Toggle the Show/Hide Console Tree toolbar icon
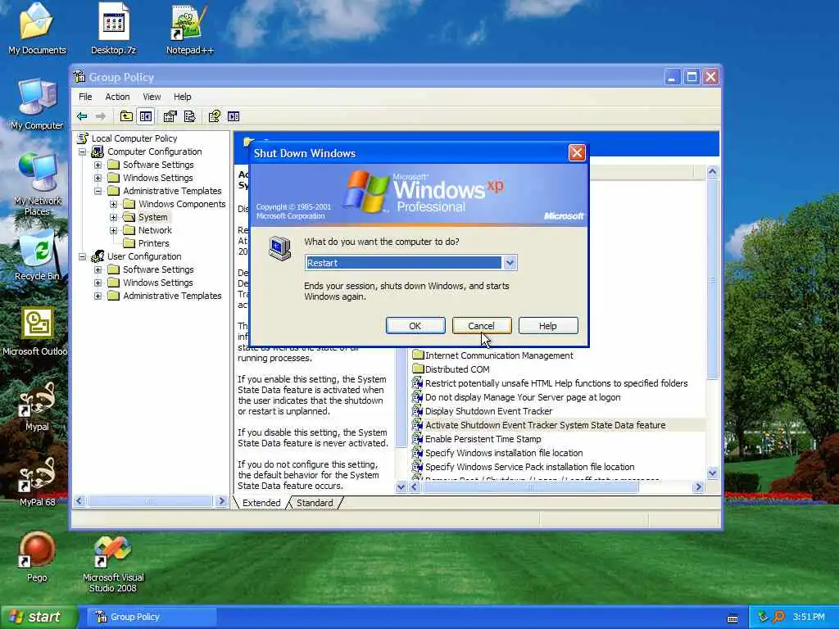The image size is (839, 629). (146, 116)
